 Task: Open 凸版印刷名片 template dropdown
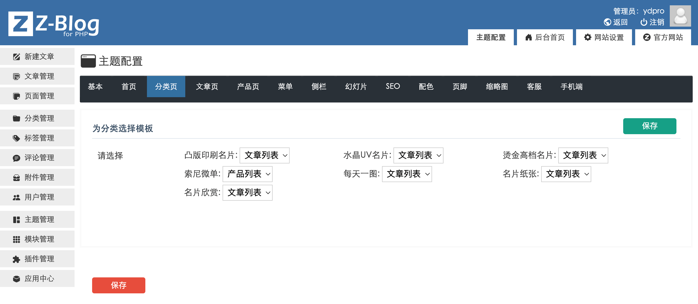[x=264, y=155]
